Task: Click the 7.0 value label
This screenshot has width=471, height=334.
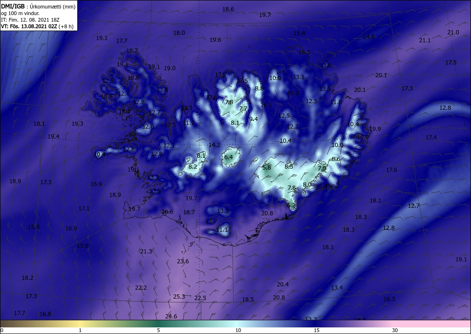Action: click(x=322, y=169)
